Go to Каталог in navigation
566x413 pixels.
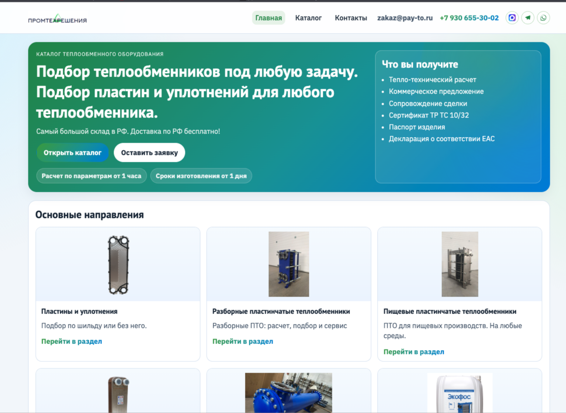[x=308, y=18]
